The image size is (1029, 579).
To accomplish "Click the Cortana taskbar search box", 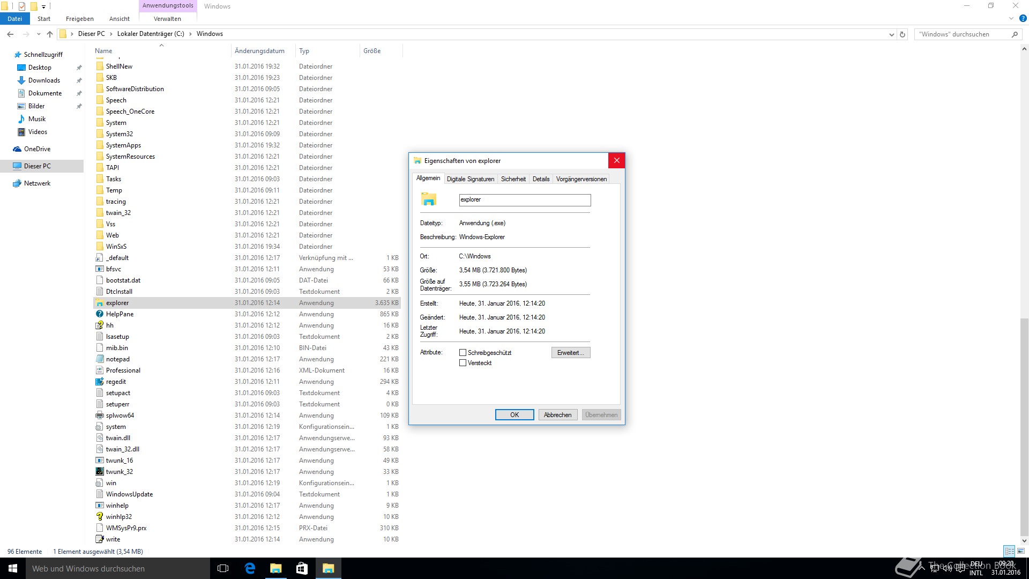I will 118,568.
